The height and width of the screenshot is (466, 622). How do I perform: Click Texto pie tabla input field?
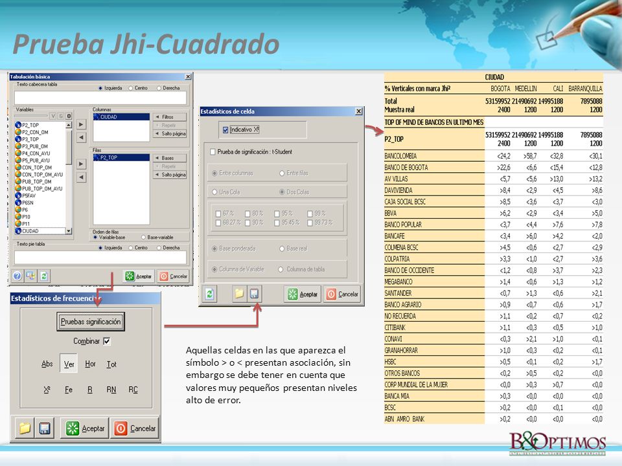[x=100, y=258]
